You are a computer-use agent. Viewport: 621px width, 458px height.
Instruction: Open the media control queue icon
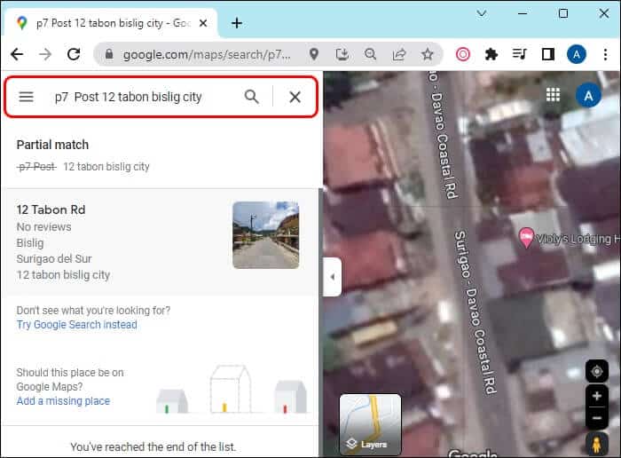click(x=519, y=53)
